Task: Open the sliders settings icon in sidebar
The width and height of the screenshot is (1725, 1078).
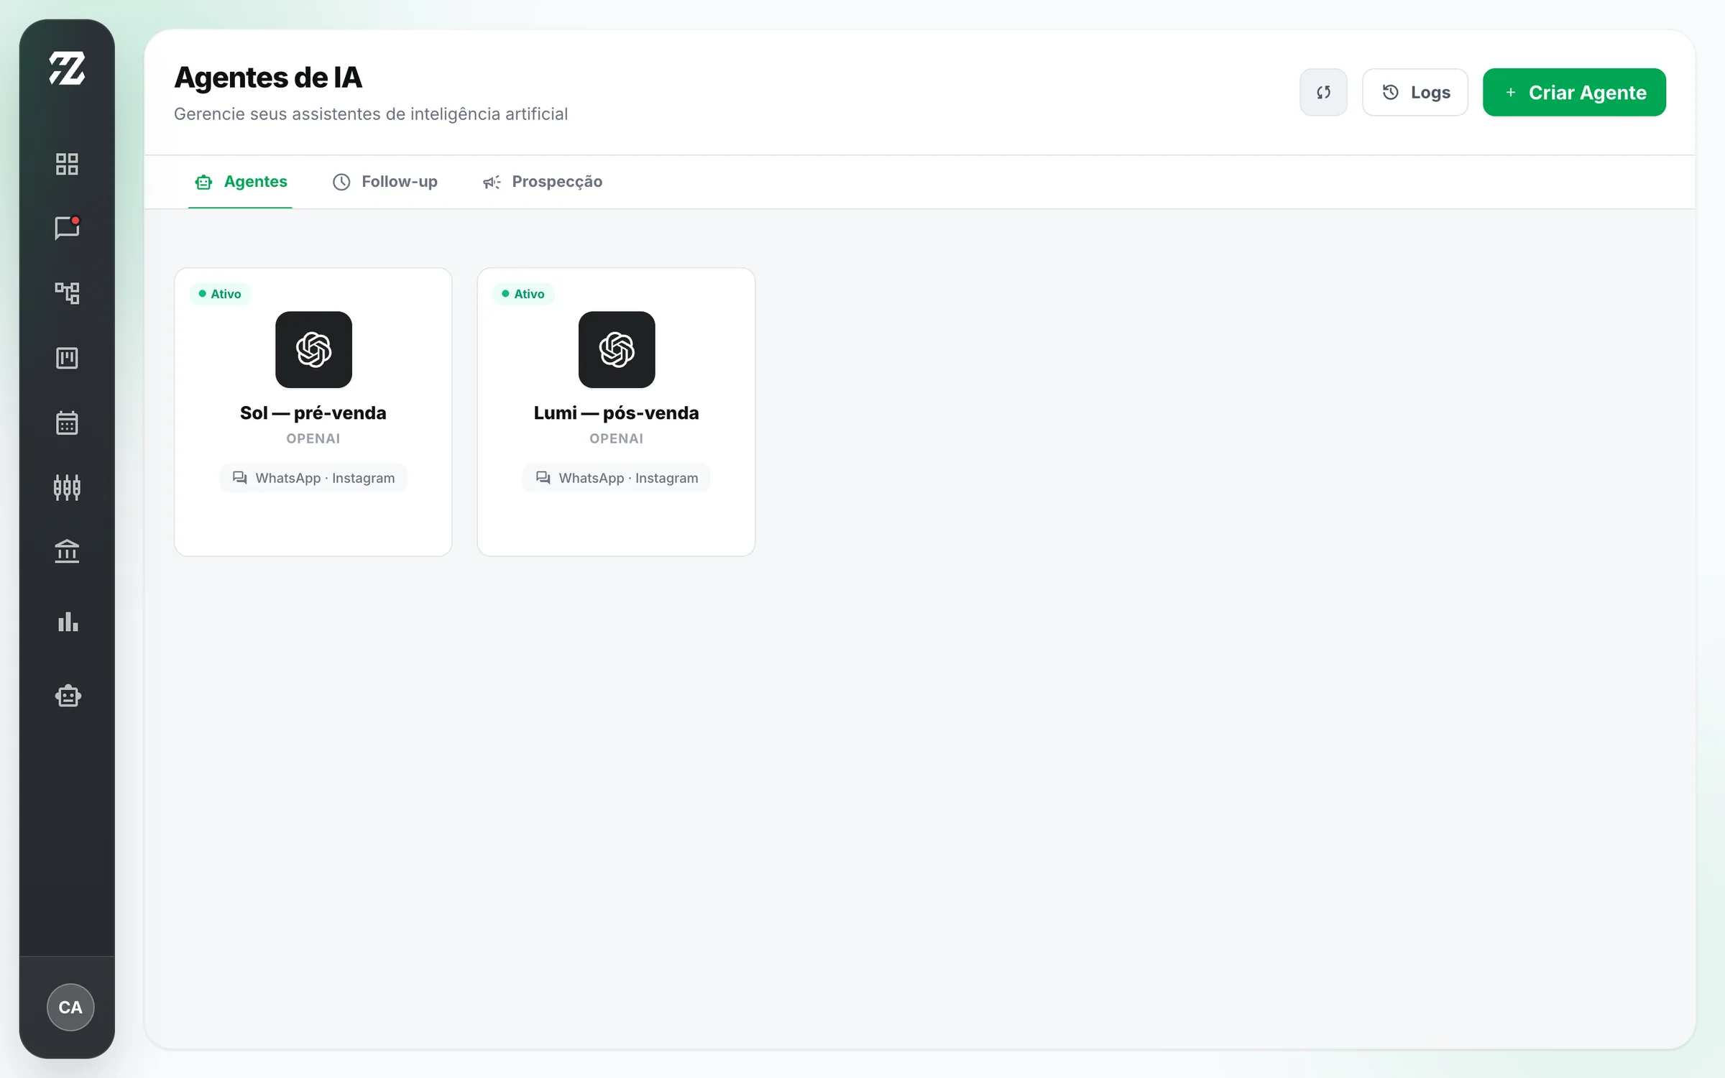Action: [x=67, y=487]
